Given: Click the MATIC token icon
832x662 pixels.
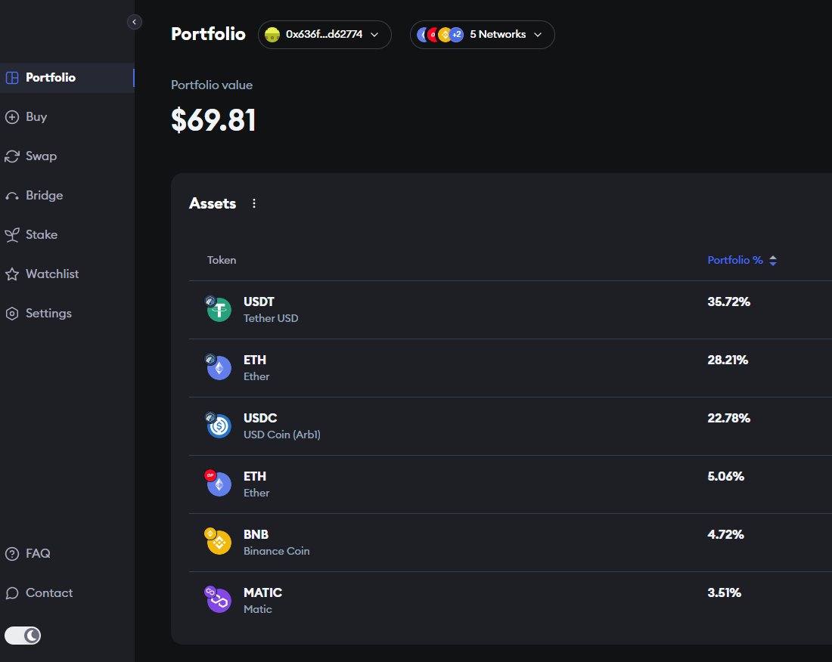Looking at the screenshot, I should coord(218,600).
